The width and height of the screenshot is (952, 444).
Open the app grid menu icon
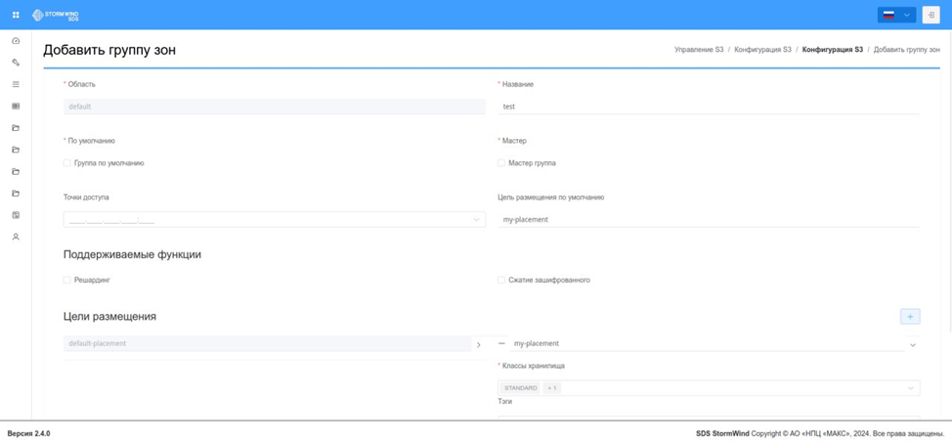(x=16, y=15)
